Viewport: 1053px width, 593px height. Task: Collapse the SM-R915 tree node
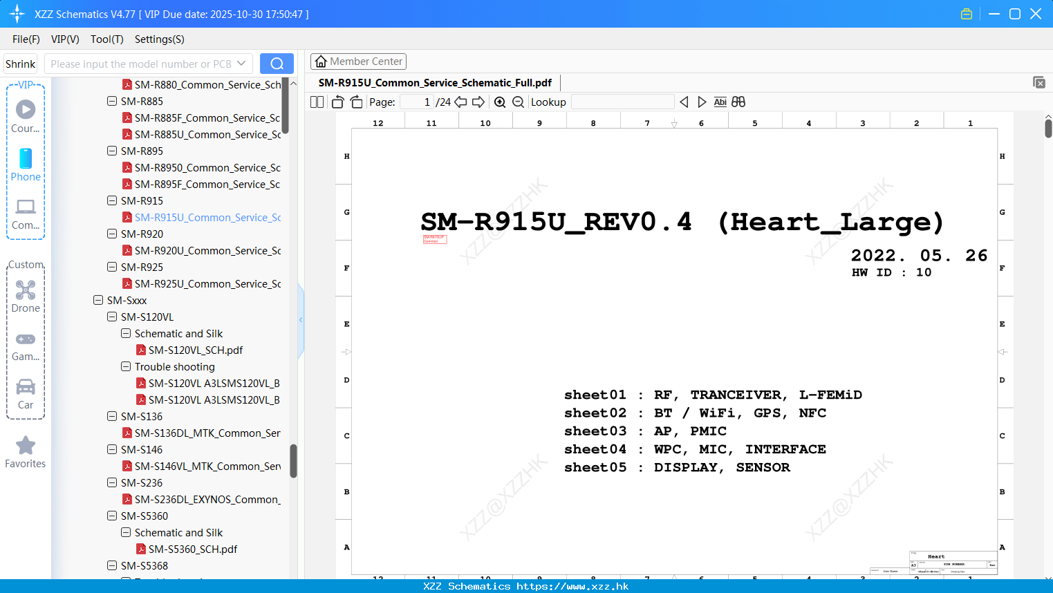tap(112, 200)
